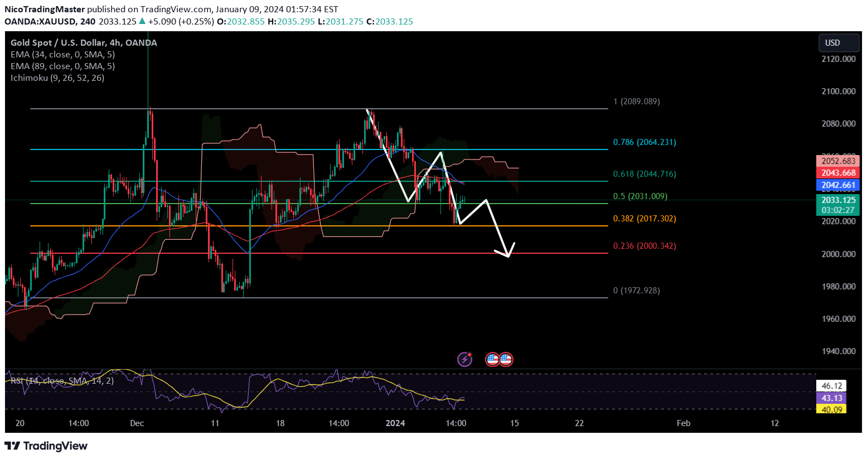The image size is (867, 459).
Task: Open the USD currency selector
Action: click(839, 43)
